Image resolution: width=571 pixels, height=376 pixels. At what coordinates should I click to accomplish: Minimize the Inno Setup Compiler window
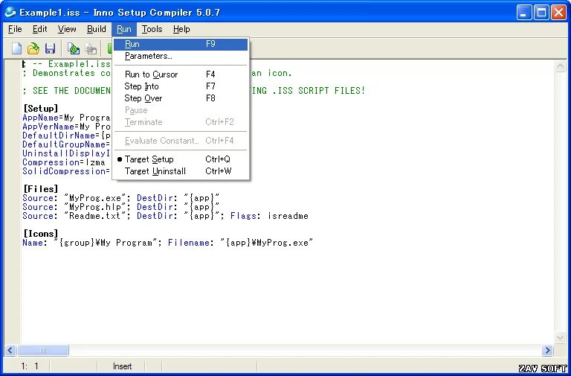pos(523,13)
